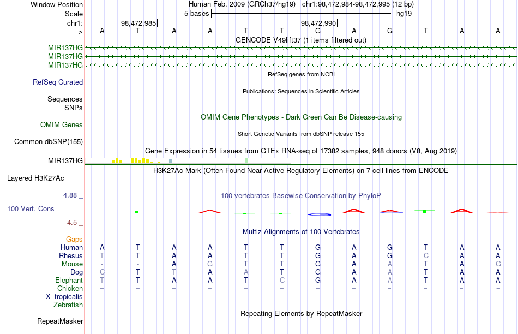Click the light green bar in GTEx expression chart
Image resolution: width=518 pixels, height=334 pixels.
click(247, 160)
